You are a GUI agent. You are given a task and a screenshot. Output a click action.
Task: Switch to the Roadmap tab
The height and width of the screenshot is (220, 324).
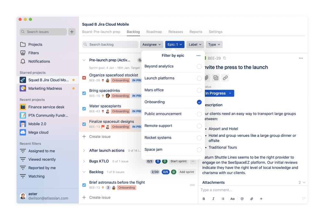click(154, 32)
